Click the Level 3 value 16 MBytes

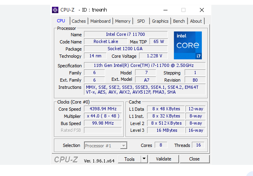pos(166,130)
